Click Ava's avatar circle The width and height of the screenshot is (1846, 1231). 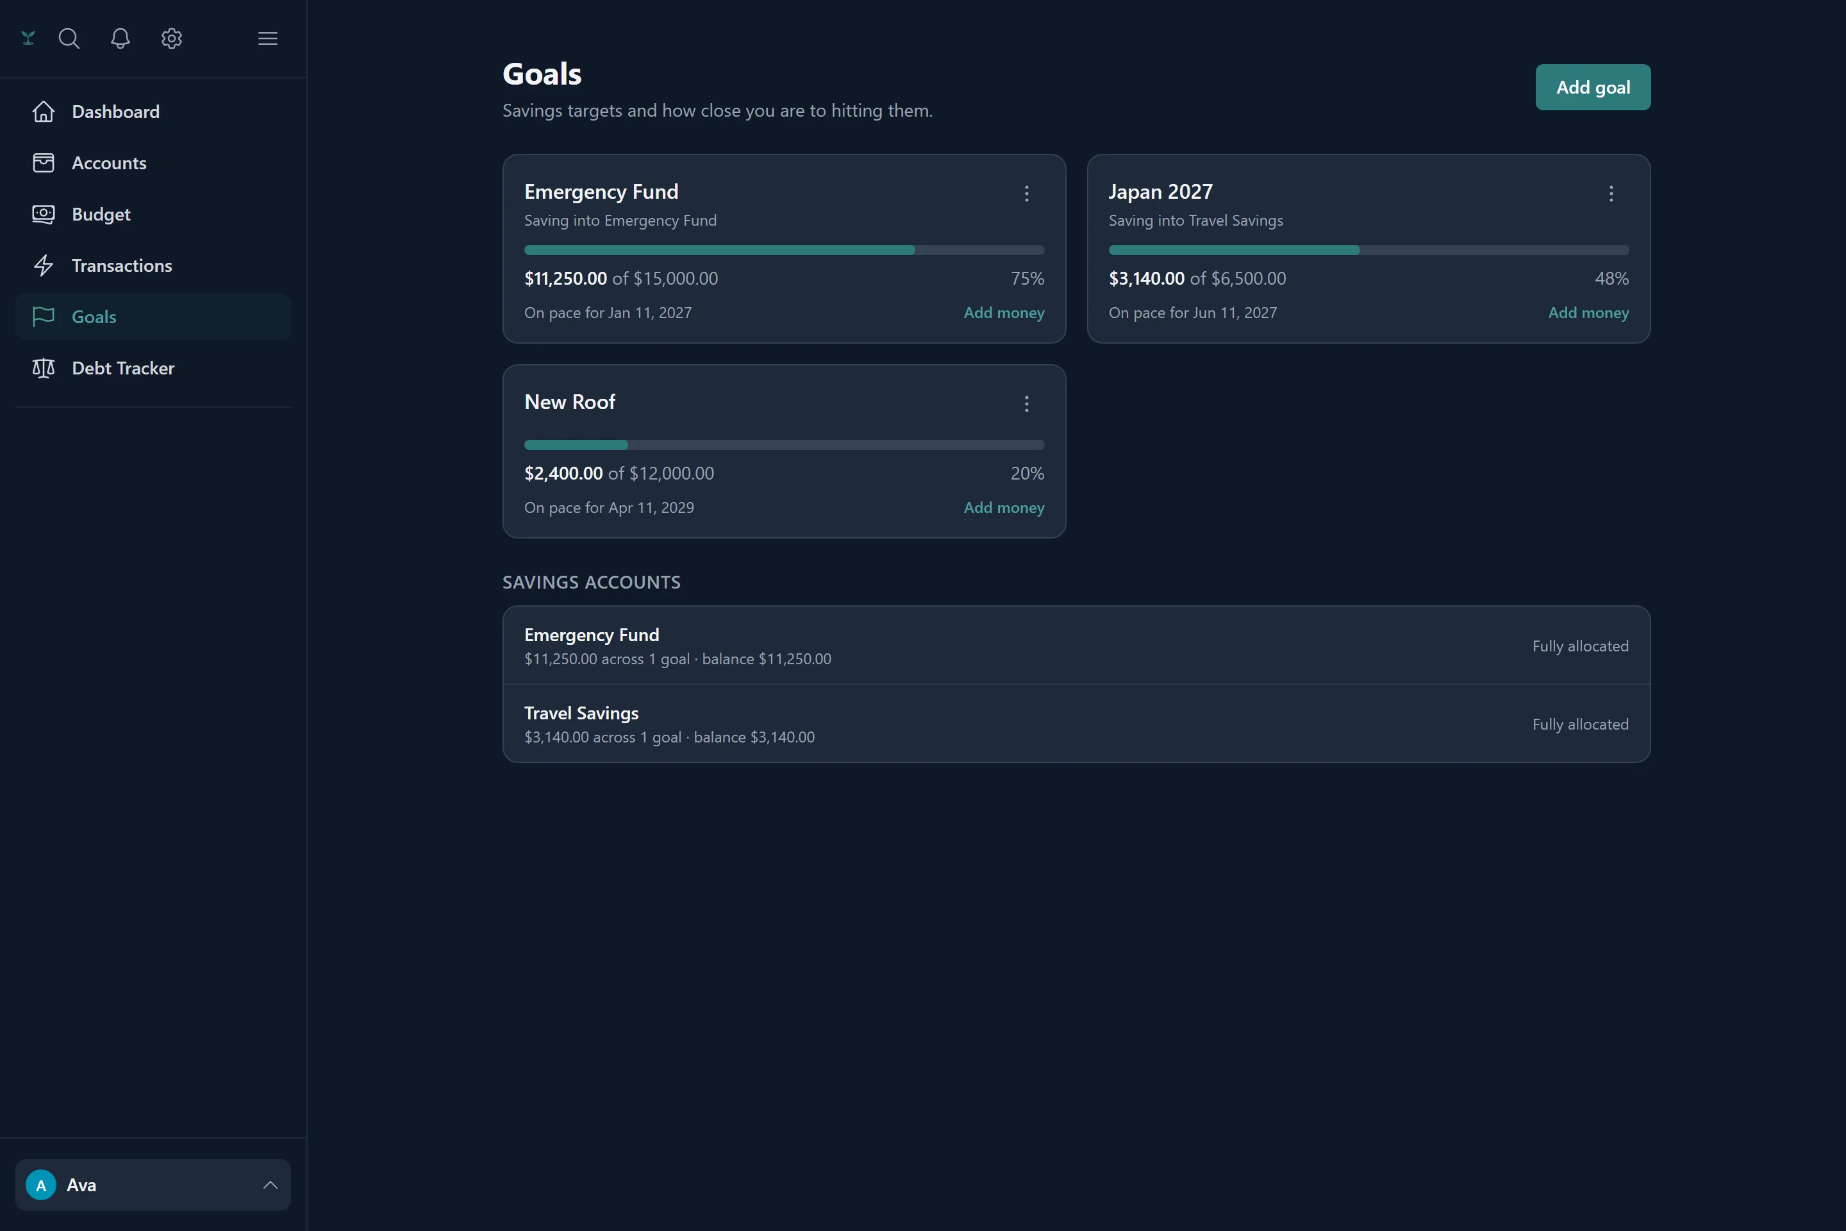tap(41, 1185)
